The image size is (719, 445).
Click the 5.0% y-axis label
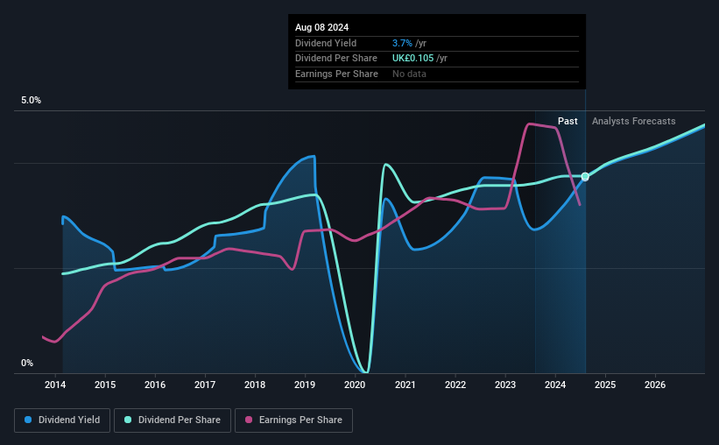coord(31,100)
